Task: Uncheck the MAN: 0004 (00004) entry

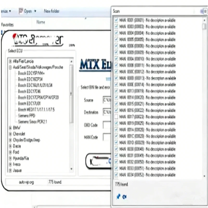Action: (x=116, y=33)
